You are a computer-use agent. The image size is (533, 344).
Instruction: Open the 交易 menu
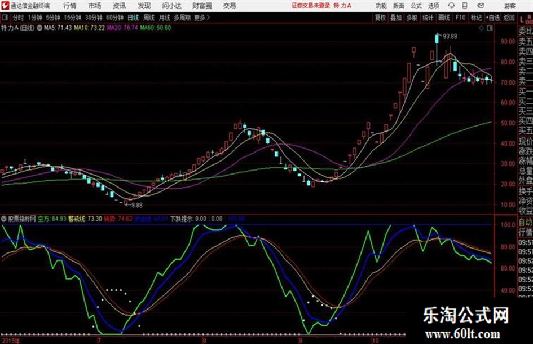coord(230,6)
